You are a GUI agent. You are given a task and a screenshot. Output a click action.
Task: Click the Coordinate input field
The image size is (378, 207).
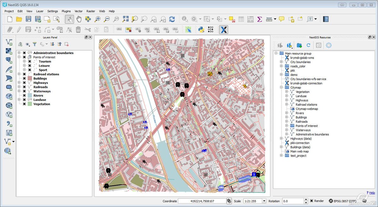click(x=202, y=201)
